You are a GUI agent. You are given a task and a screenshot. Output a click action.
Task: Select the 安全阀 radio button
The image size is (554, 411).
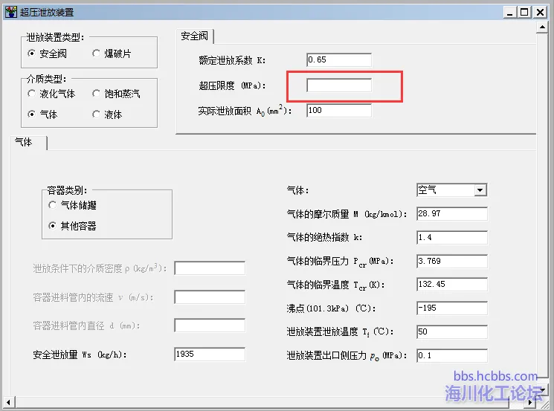click(32, 54)
